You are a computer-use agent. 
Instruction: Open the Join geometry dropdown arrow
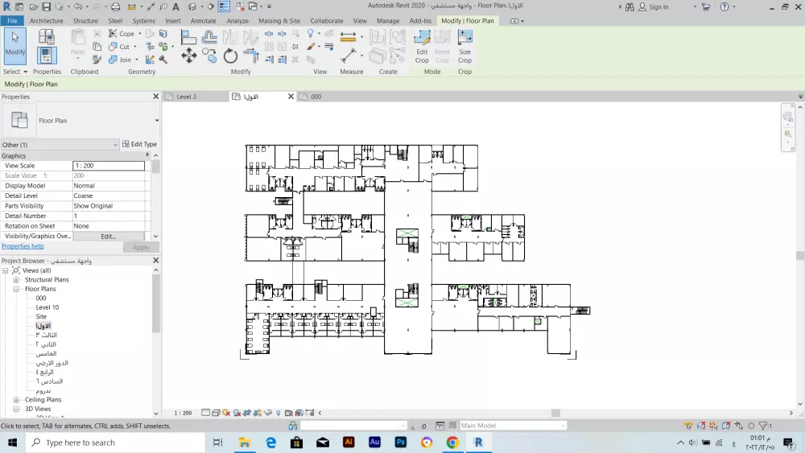(x=137, y=60)
